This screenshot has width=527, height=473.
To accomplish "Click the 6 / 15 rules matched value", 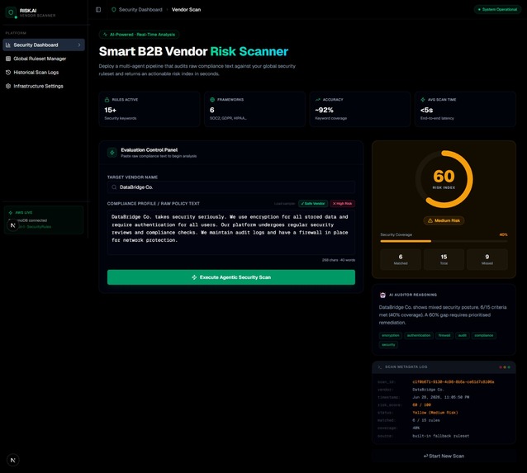I will pyautogui.click(x=426, y=421).
